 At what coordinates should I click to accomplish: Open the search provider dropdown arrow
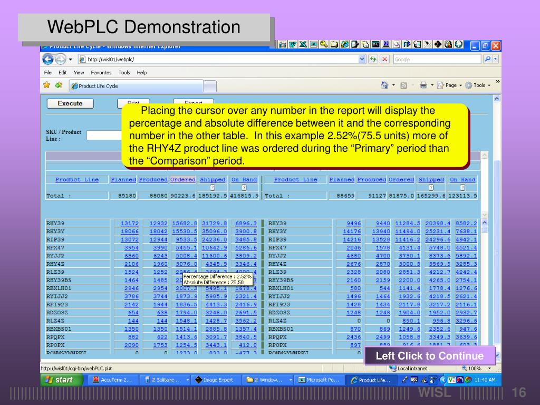[496, 59]
